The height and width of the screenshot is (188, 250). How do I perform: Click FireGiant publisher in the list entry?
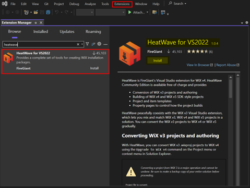tap(23, 68)
